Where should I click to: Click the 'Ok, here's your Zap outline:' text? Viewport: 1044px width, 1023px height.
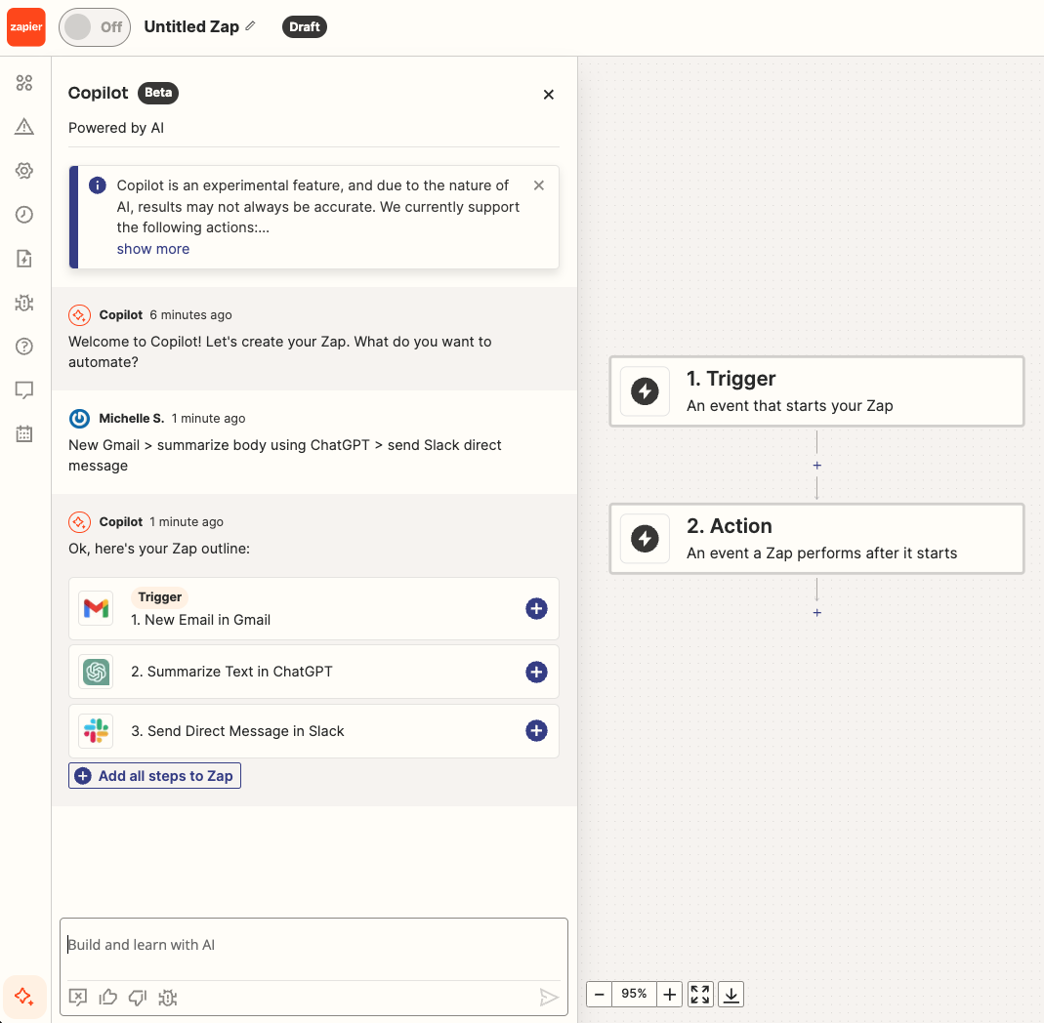point(159,549)
